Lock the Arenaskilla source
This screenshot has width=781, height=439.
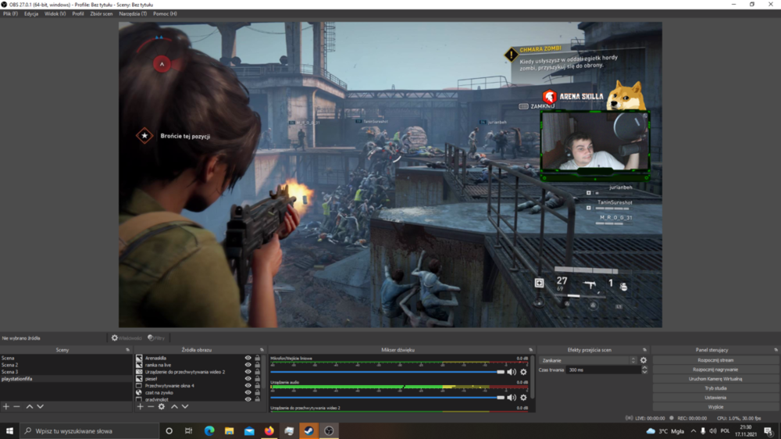pos(258,358)
